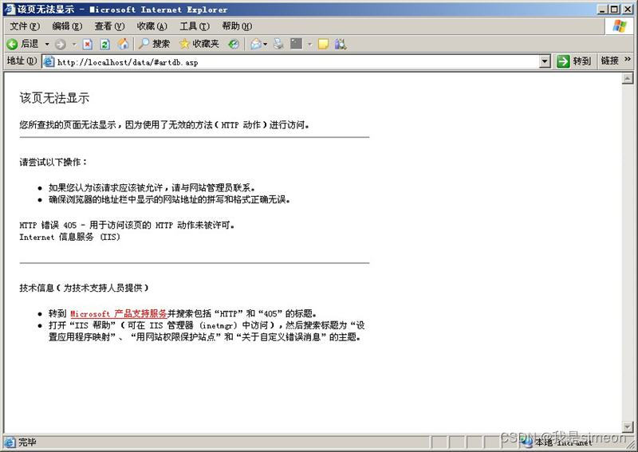Screen dimensions: 638x452
Task: Open the 收藏(A) menu
Action: 152,26
